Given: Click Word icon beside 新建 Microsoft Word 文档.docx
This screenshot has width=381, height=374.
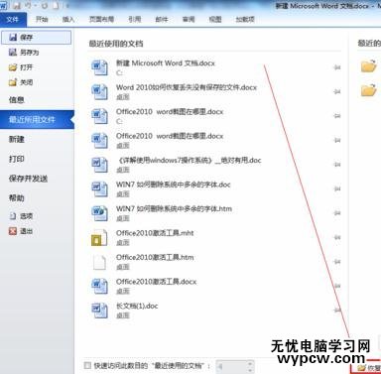Looking at the screenshot, I should pyautogui.click(x=99, y=67).
